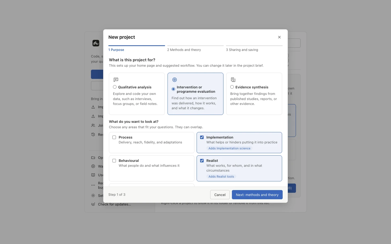Click the join team people icon in sidebar
Image resolution: width=391 pixels, height=244 pixels.
93,126
